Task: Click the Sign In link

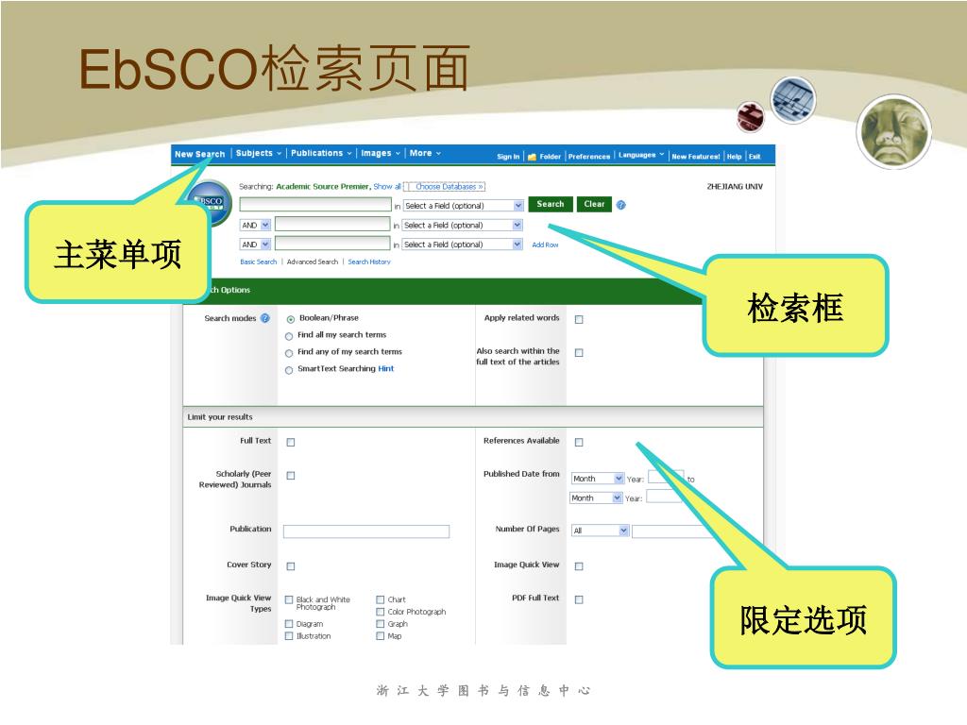Action: click(x=508, y=157)
